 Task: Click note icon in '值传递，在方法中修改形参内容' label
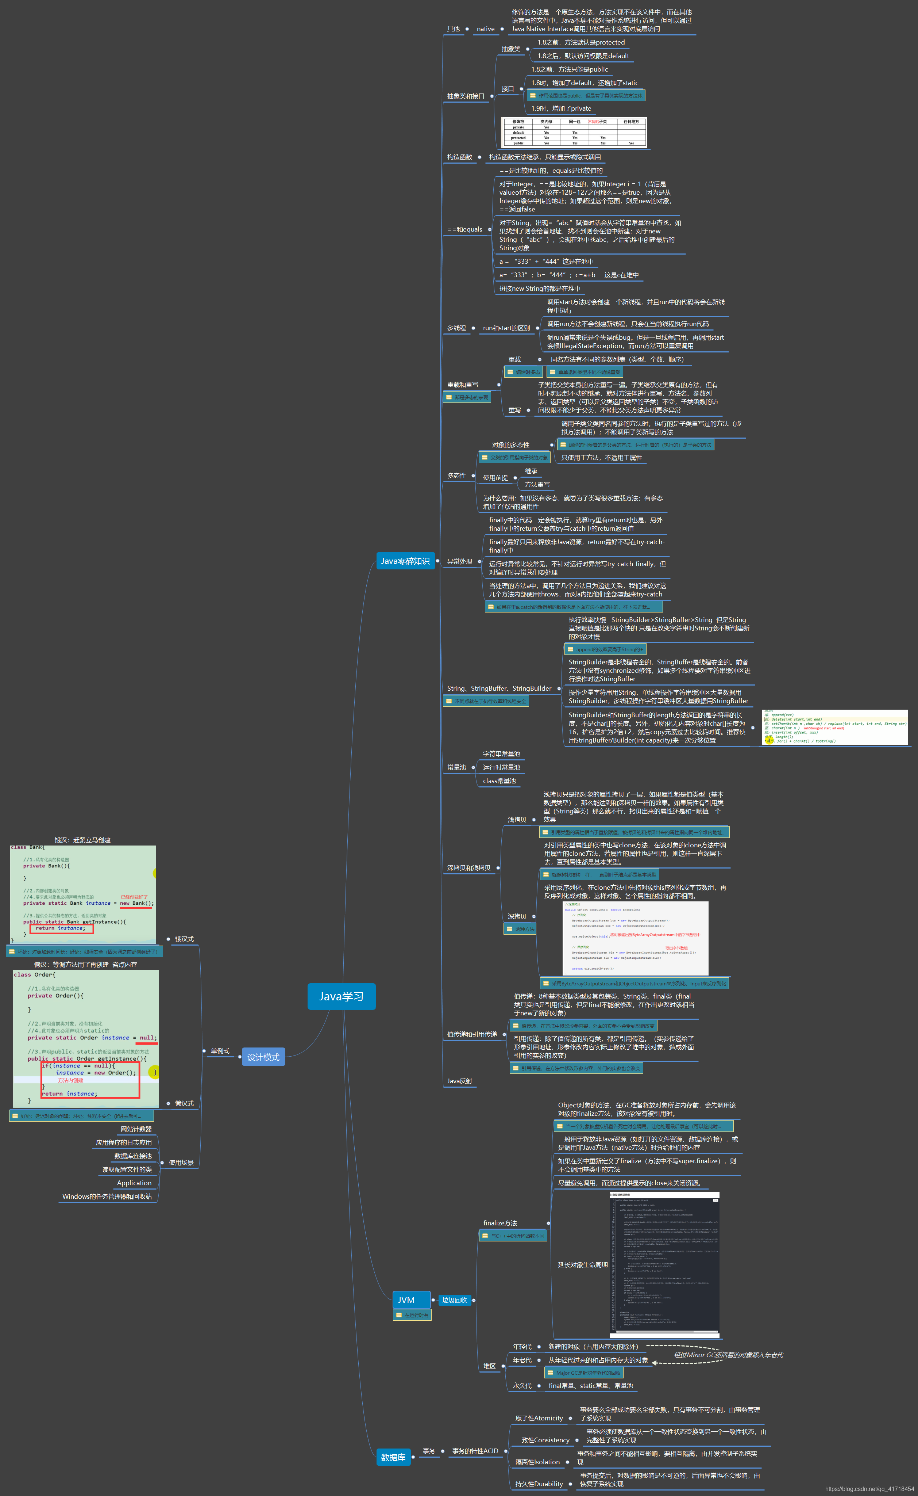tap(516, 1026)
